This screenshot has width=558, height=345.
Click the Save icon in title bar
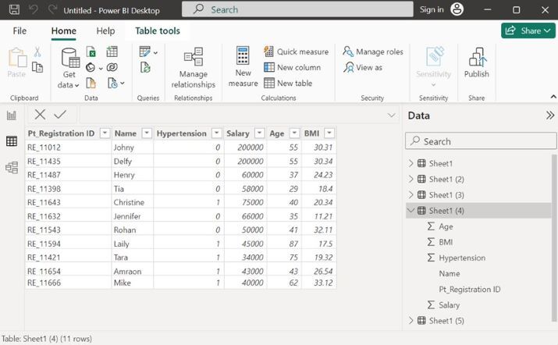[x=14, y=9]
